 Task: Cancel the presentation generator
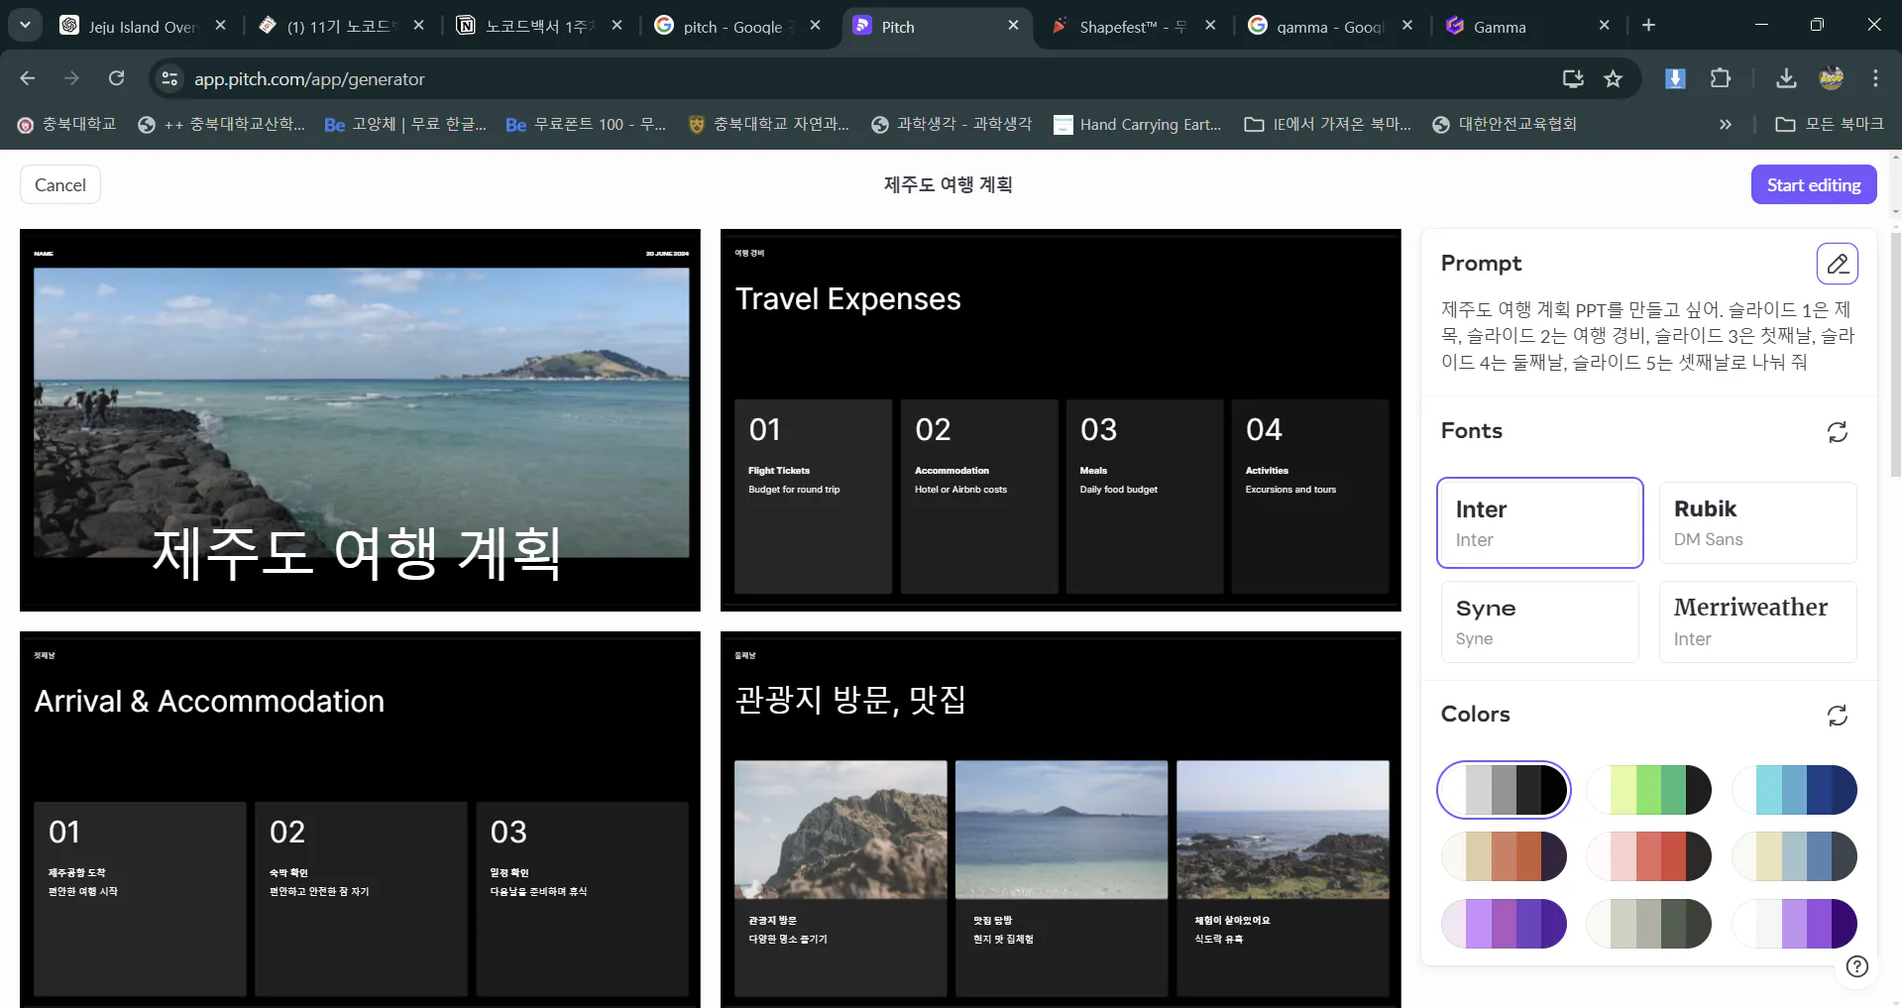[60, 185]
